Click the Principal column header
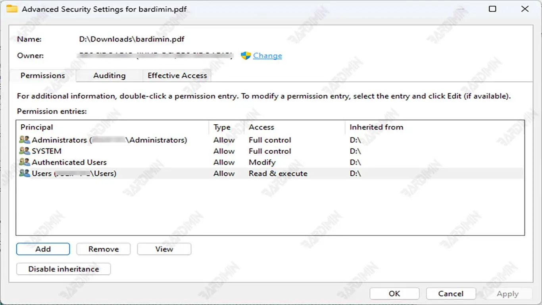Image resolution: width=542 pixels, height=305 pixels. point(37,127)
